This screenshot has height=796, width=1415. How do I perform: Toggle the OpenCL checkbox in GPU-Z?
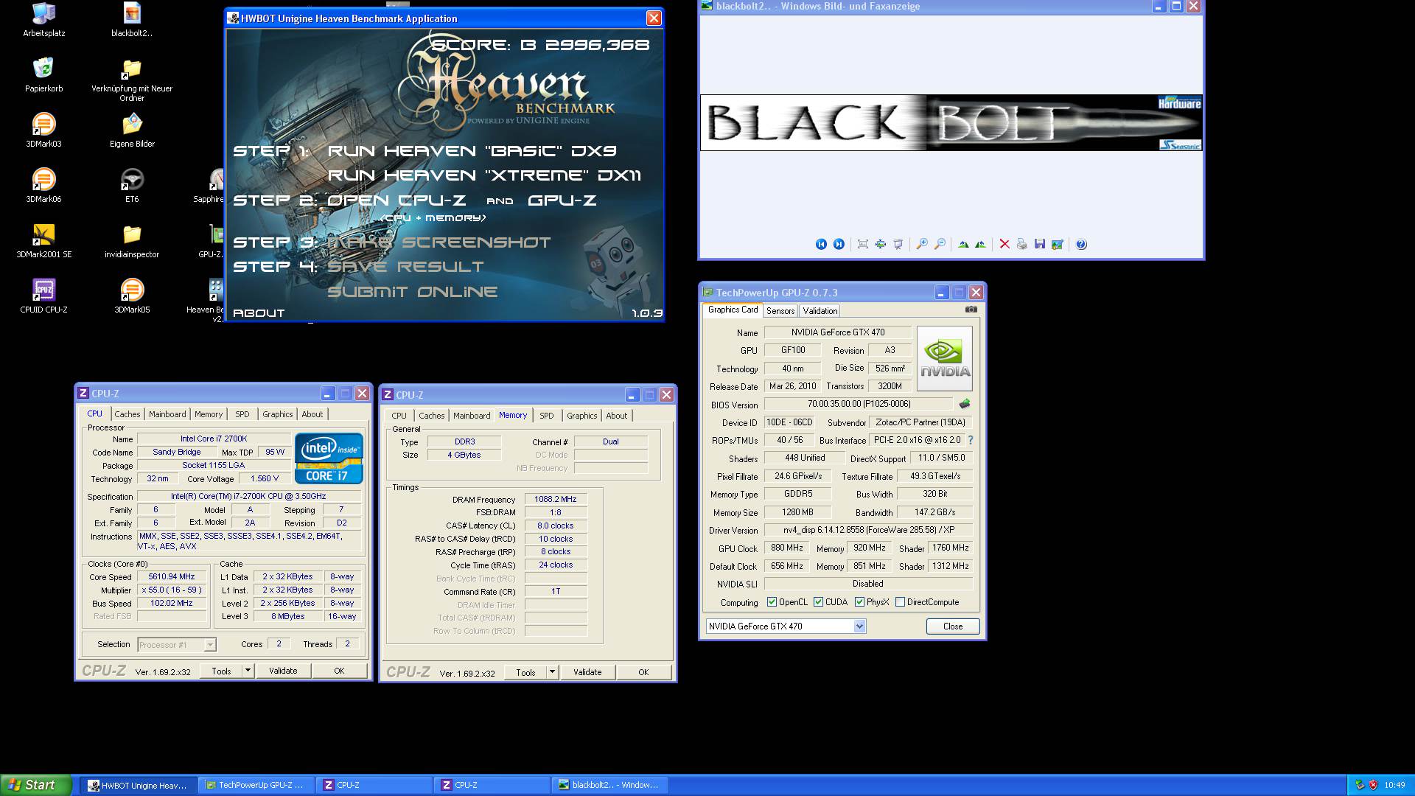(x=772, y=602)
